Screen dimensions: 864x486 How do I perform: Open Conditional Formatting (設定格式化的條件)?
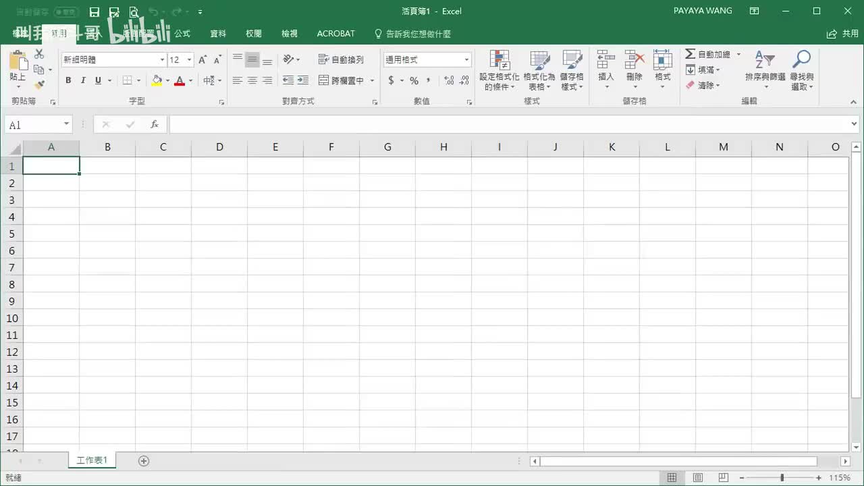click(500, 70)
